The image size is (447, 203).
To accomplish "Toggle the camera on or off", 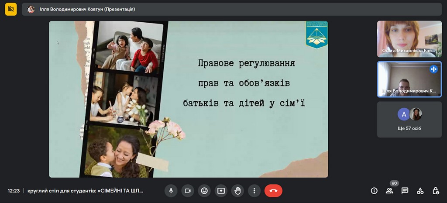I will [x=188, y=191].
